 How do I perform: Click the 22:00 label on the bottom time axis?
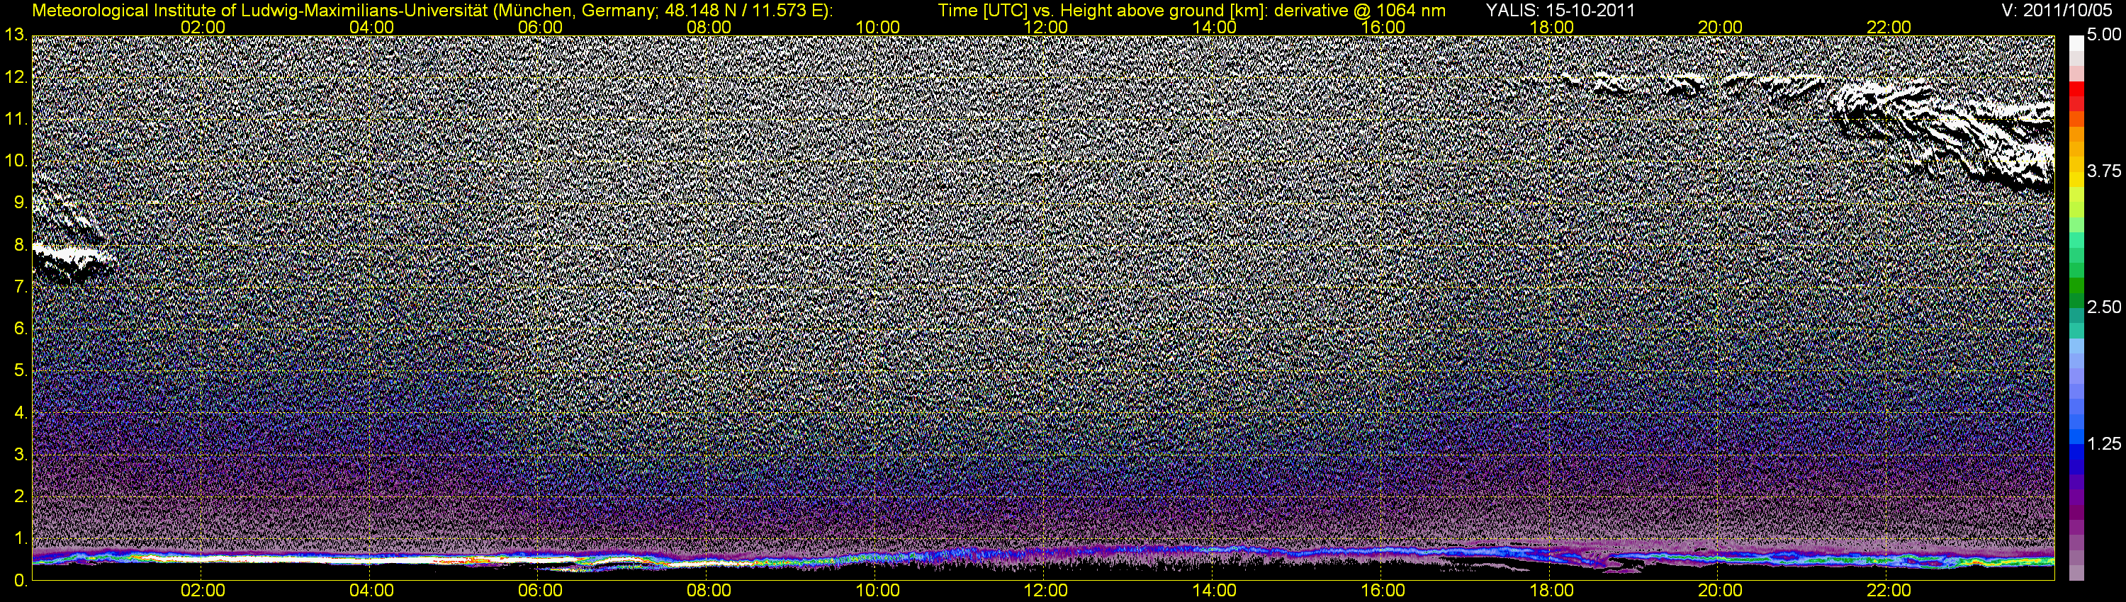(1889, 591)
